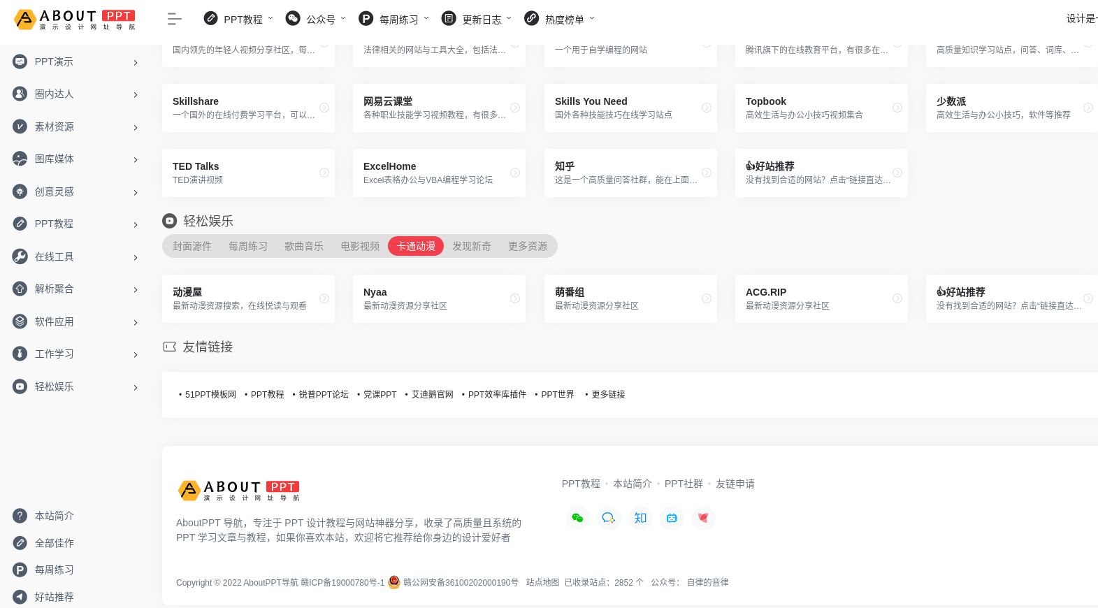1098x608 pixels.
Task: Click the 素材资源 sidebar icon
Action: click(20, 126)
